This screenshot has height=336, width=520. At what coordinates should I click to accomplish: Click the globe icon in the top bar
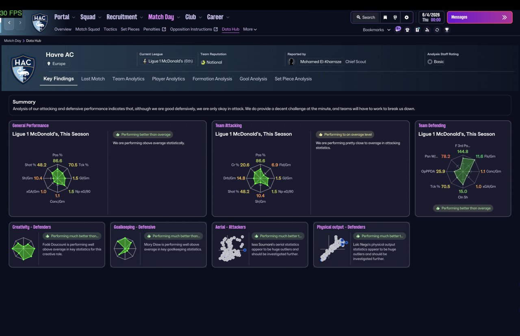click(395, 17)
